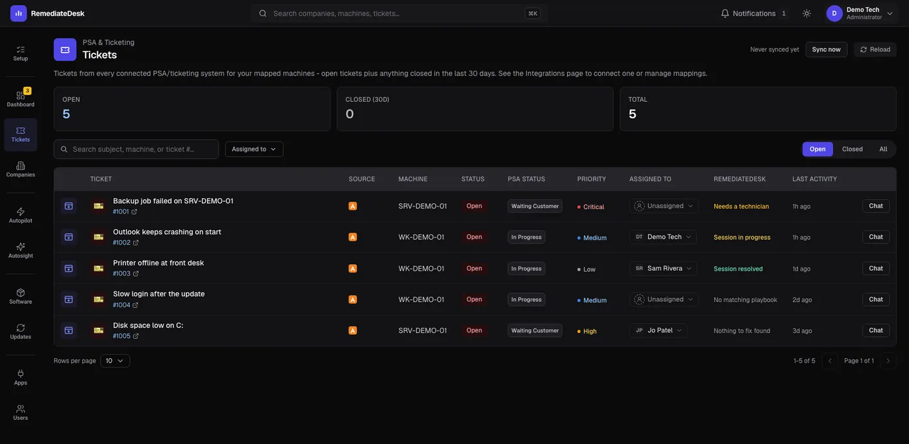Open detail panel icon for ticket #1005
Screen dimensions: 909x444
[68, 330]
